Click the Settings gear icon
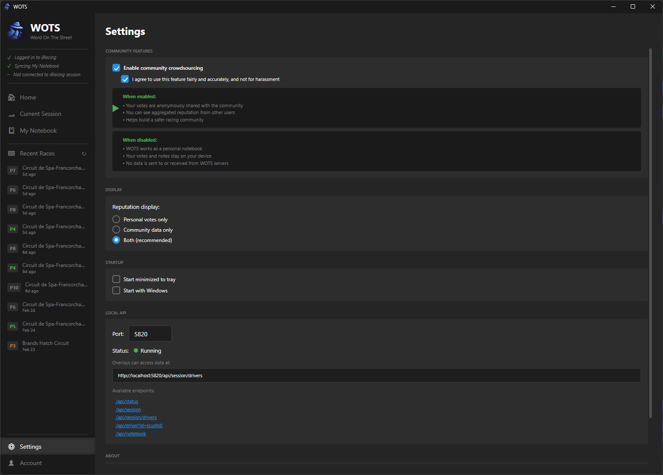 coord(12,447)
